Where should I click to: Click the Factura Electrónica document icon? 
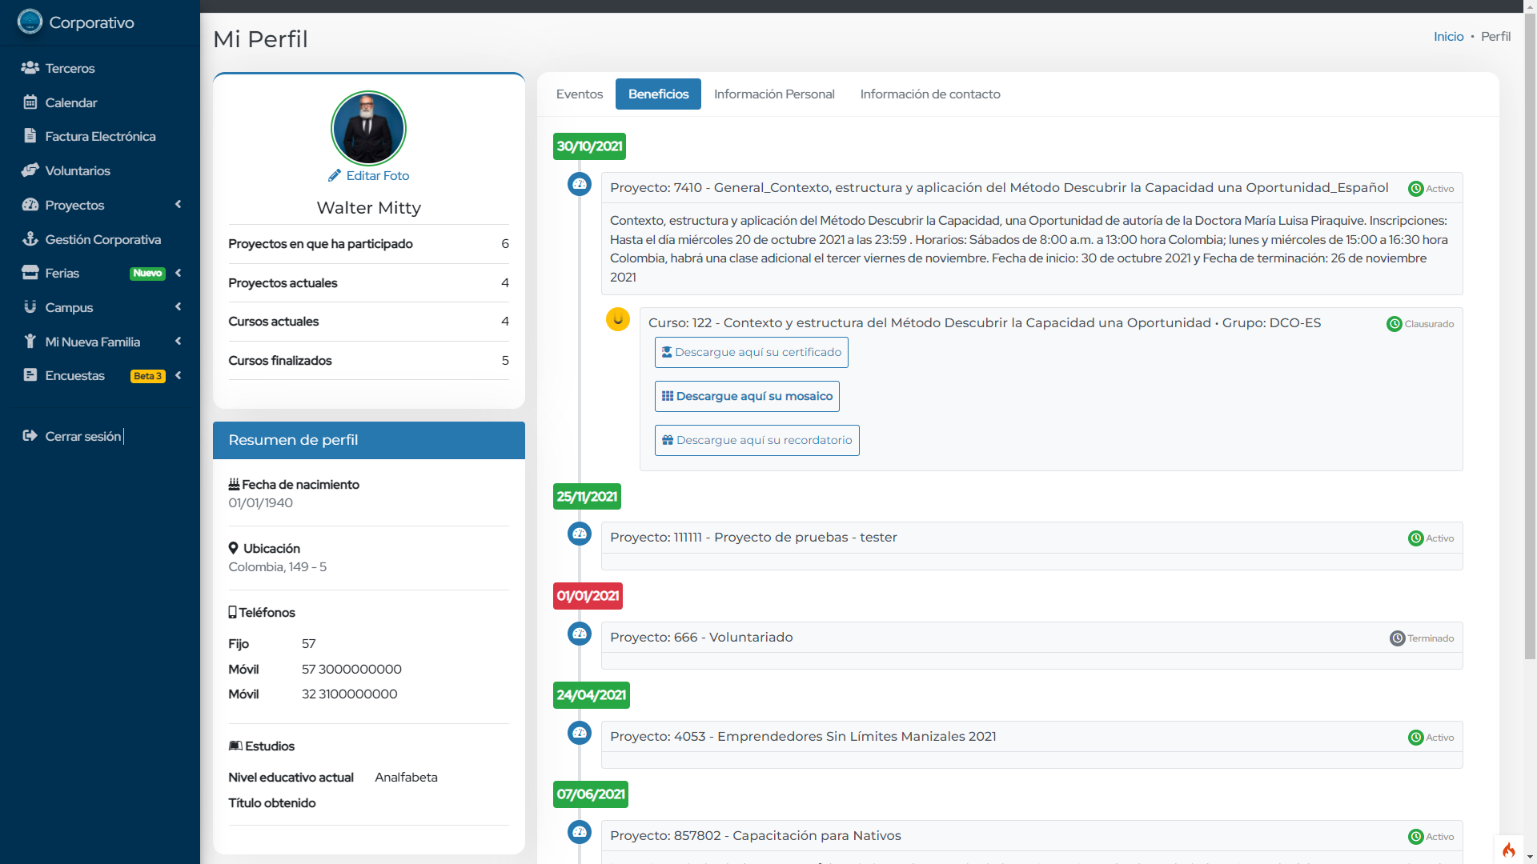pyautogui.click(x=30, y=136)
